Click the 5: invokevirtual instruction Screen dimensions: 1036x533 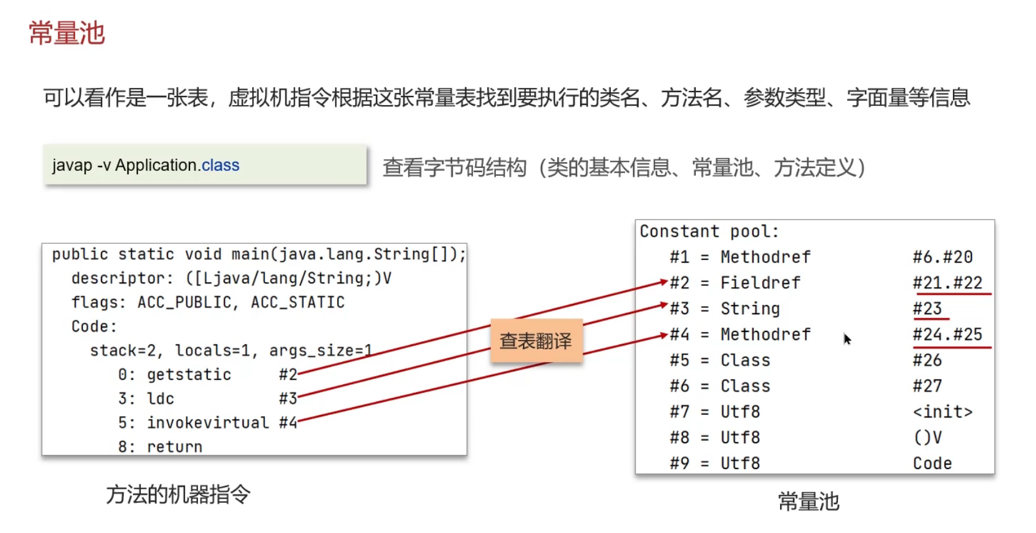[208, 422]
